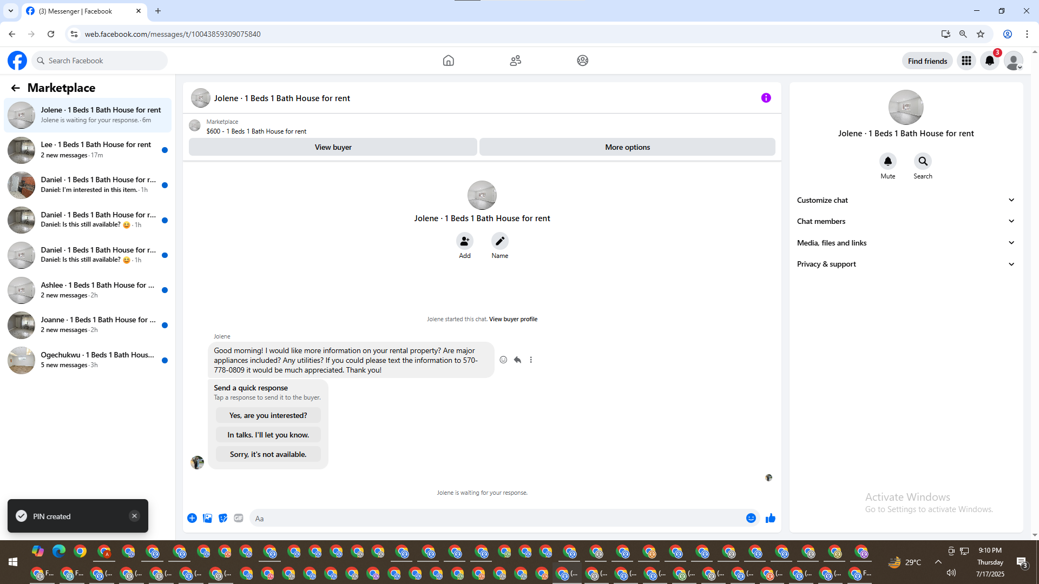Open the emoji picker in the message box

pos(751,519)
